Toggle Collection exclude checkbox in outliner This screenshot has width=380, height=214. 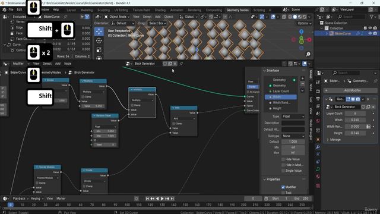pyautogui.click(x=365, y=28)
